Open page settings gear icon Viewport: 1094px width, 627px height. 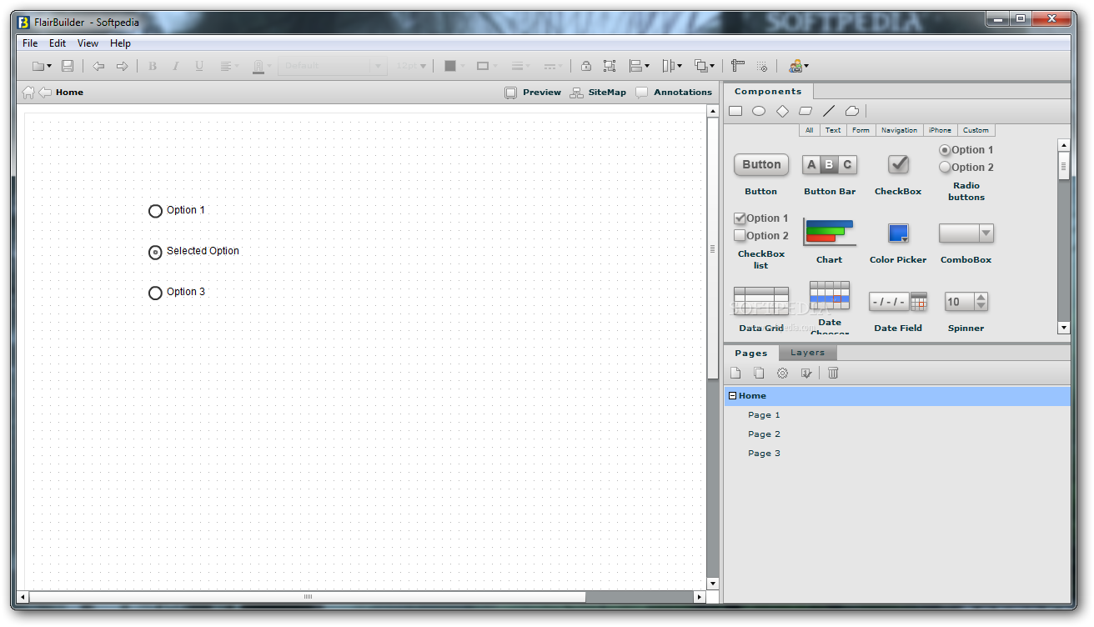(x=782, y=373)
